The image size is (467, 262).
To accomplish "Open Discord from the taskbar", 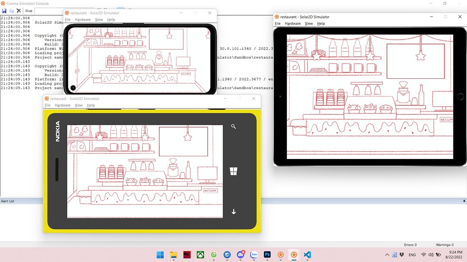I will tap(240, 254).
